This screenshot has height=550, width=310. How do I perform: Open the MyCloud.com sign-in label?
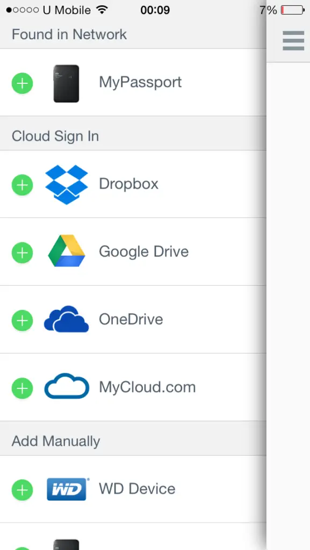pyautogui.click(x=147, y=387)
